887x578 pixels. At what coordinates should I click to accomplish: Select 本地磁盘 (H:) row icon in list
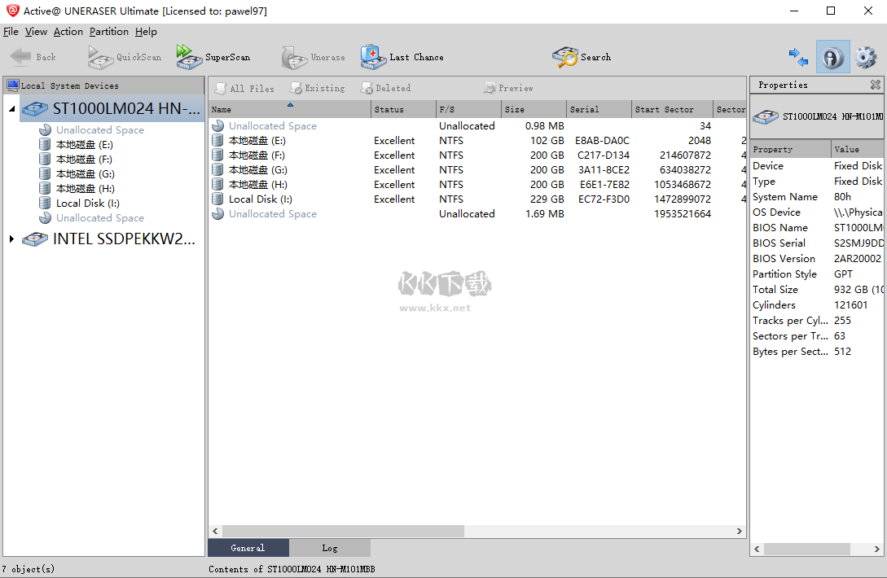tap(217, 184)
